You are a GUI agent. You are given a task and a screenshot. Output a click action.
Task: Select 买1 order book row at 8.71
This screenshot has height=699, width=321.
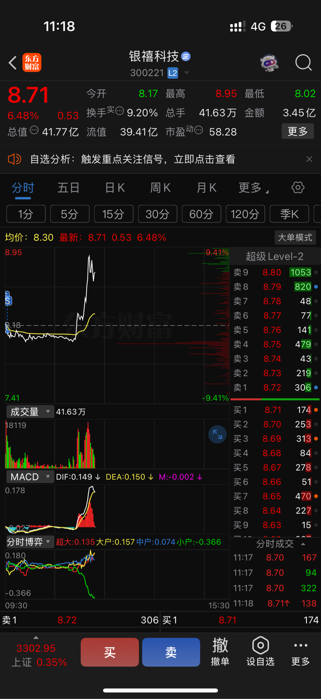click(275, 410)
